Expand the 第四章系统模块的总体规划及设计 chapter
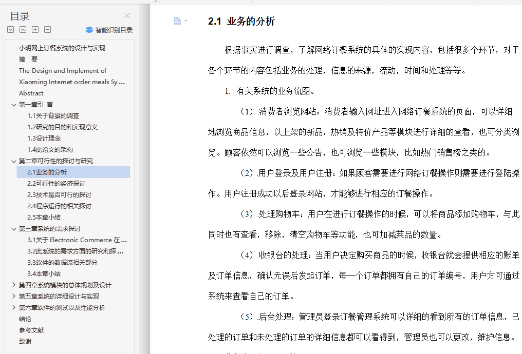The image size is (522, 354). 14,285
